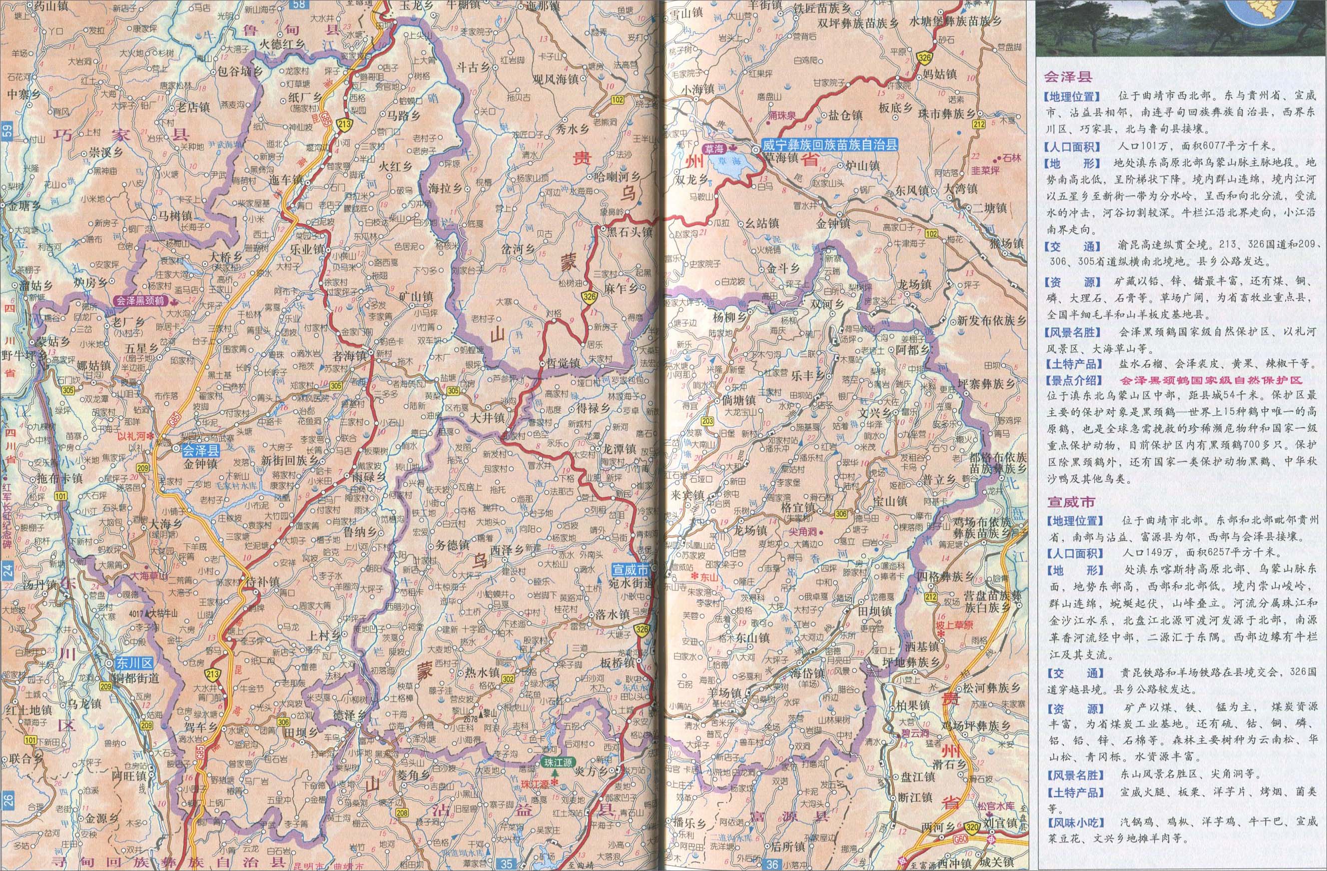The height and width of the screenshot is (871, 1327).
Task: Click the 哲觉镇 town label
Action: pyautogui.click(x=564, y=363)
